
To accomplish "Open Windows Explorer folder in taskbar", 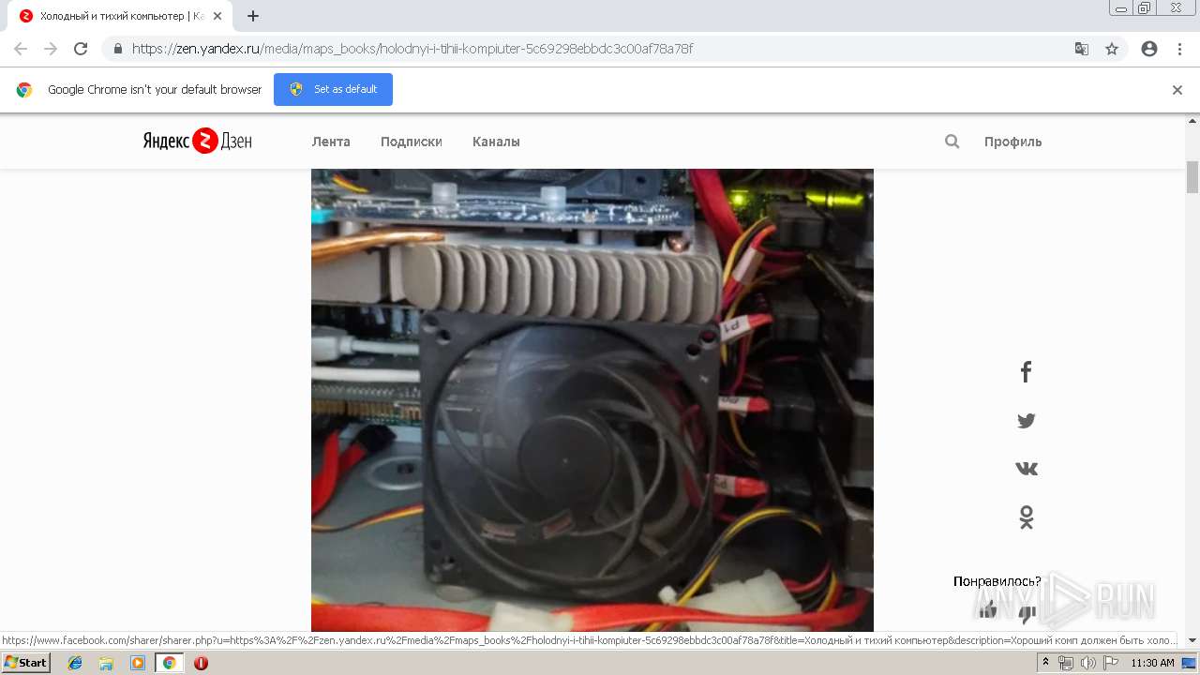I will [106, 663].
